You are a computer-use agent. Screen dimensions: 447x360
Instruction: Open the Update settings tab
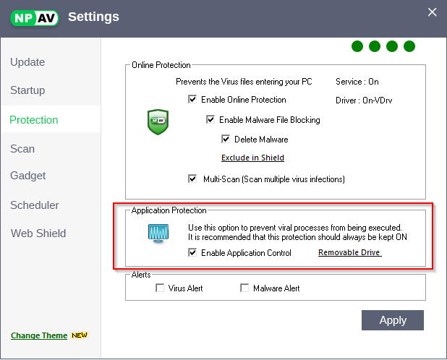point(27,62)
